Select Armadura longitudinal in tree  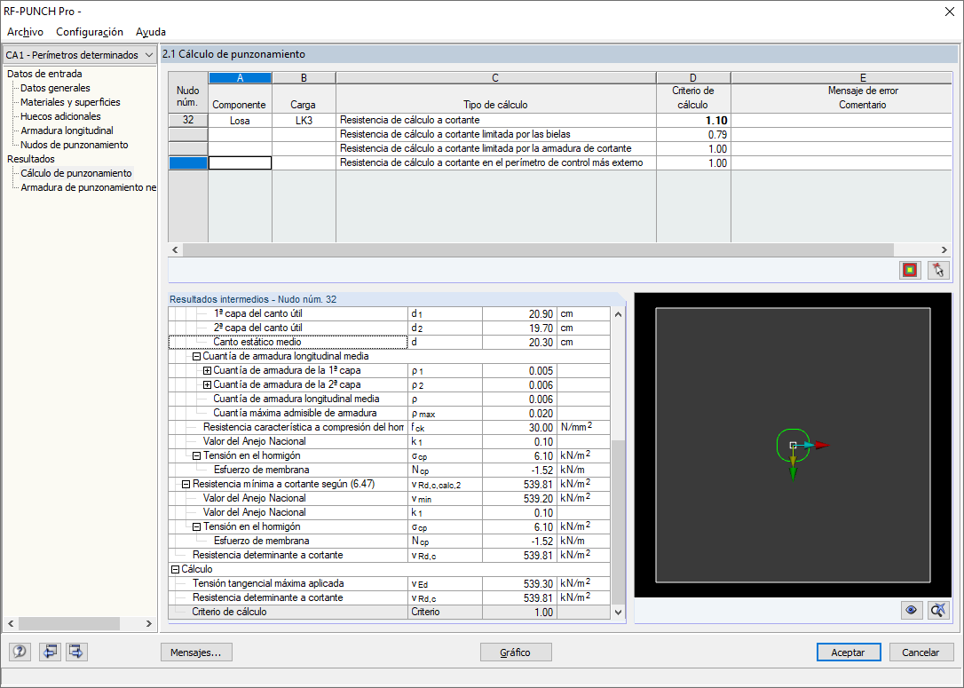(67, 130)
